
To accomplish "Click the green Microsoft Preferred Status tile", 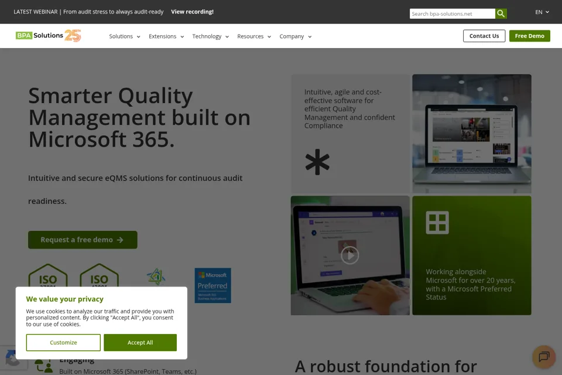I will tap(472, 255).
